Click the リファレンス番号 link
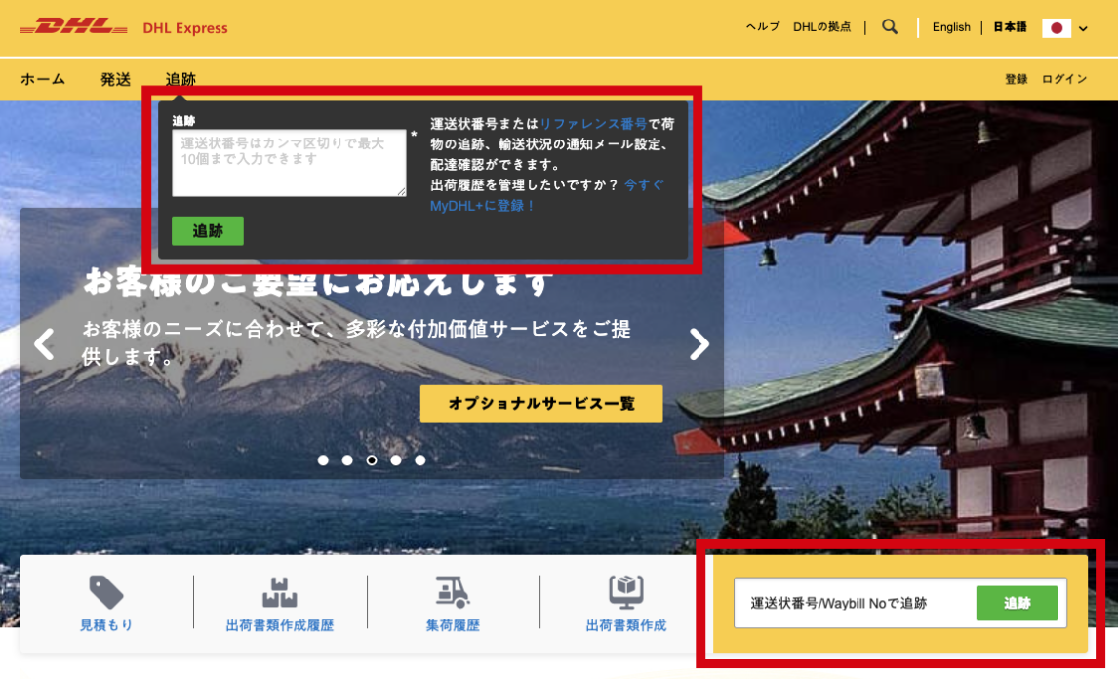1118x679 pixels. click(593, 124)
